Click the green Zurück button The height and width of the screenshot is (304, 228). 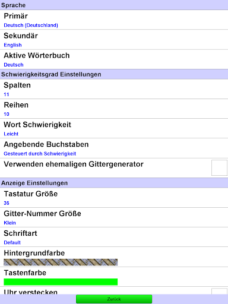point(114,299)
